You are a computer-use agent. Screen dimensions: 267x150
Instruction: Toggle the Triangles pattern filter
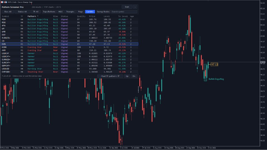tap(70, 12)
